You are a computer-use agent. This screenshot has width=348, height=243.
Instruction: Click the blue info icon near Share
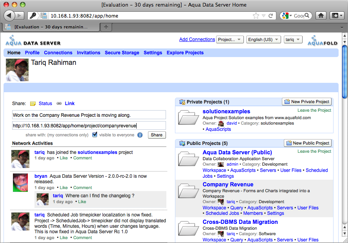click(x=140, y=135)
